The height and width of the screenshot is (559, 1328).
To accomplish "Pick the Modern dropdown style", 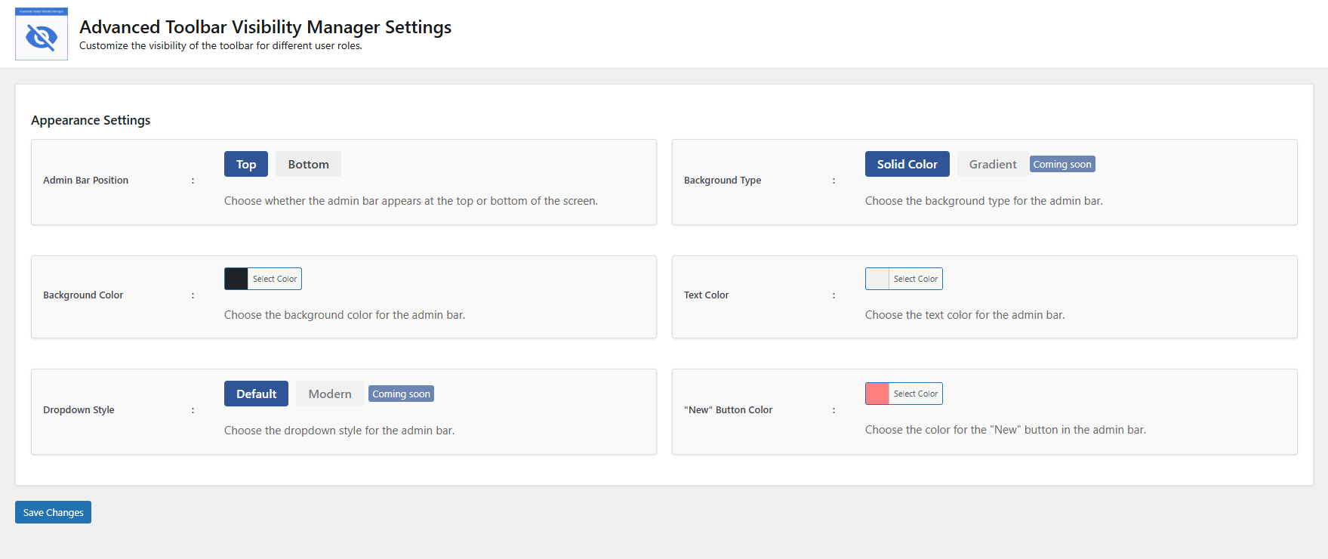I will (330, 394).
